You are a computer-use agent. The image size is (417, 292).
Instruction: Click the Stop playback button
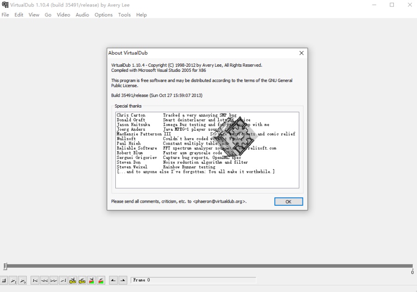pyautogui.click(x=4, y=280)
